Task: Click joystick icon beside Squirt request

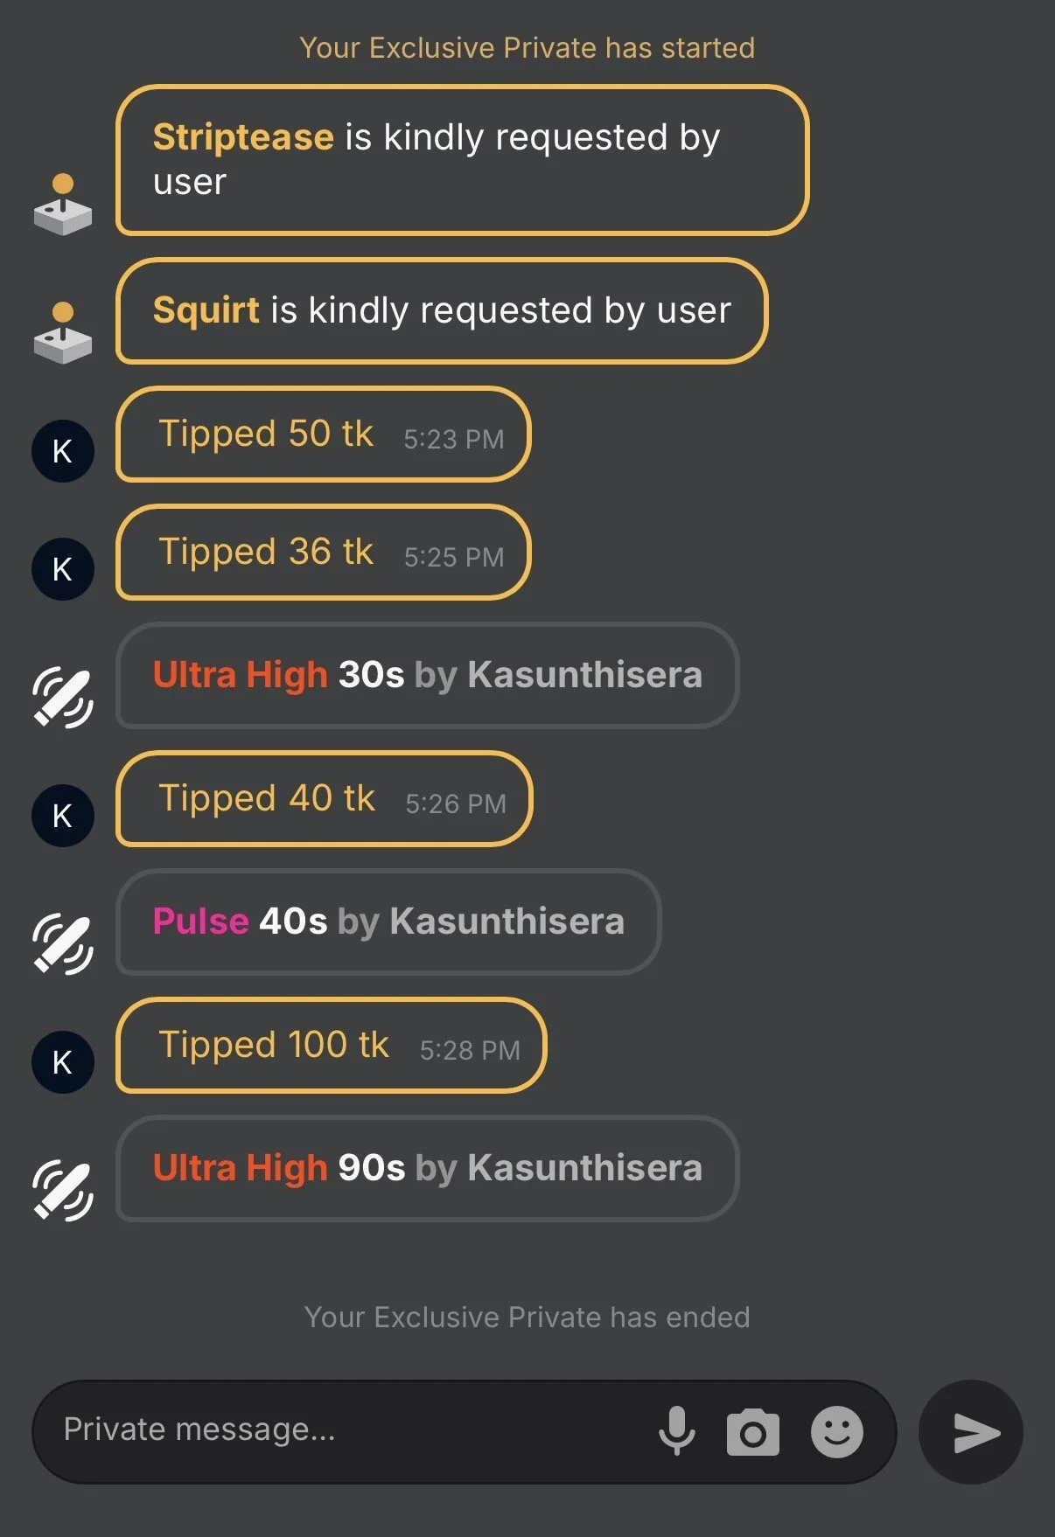Action: pos(63,332)
